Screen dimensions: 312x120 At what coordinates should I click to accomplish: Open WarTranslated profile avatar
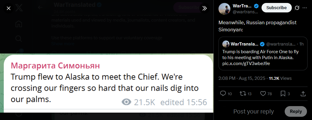point(224,9)
